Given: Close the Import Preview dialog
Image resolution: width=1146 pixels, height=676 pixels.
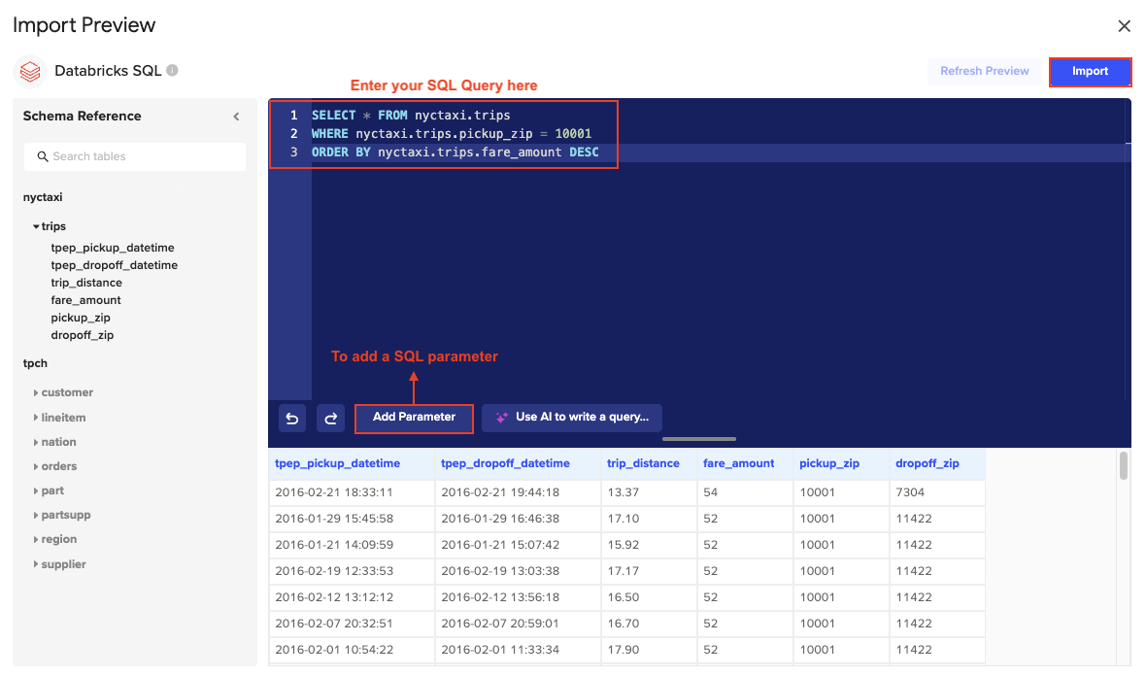Looking at the screenshot, I should pyautogui.click(x=1124, y=24).
